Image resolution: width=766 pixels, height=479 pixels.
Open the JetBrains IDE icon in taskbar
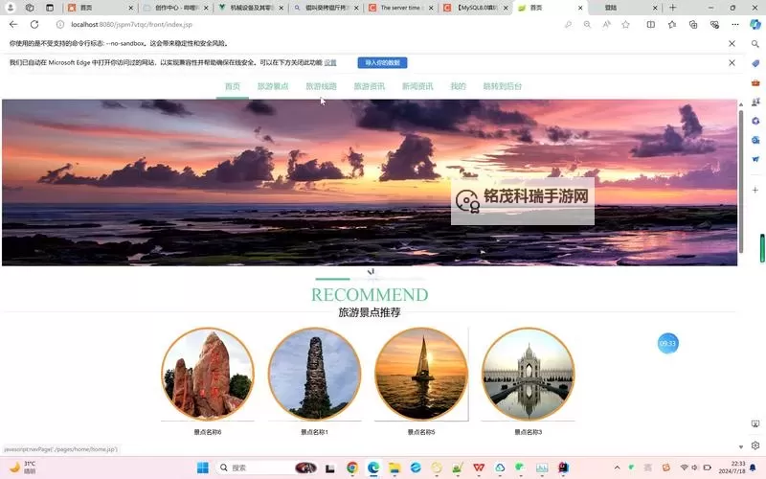tap(563, 468)
